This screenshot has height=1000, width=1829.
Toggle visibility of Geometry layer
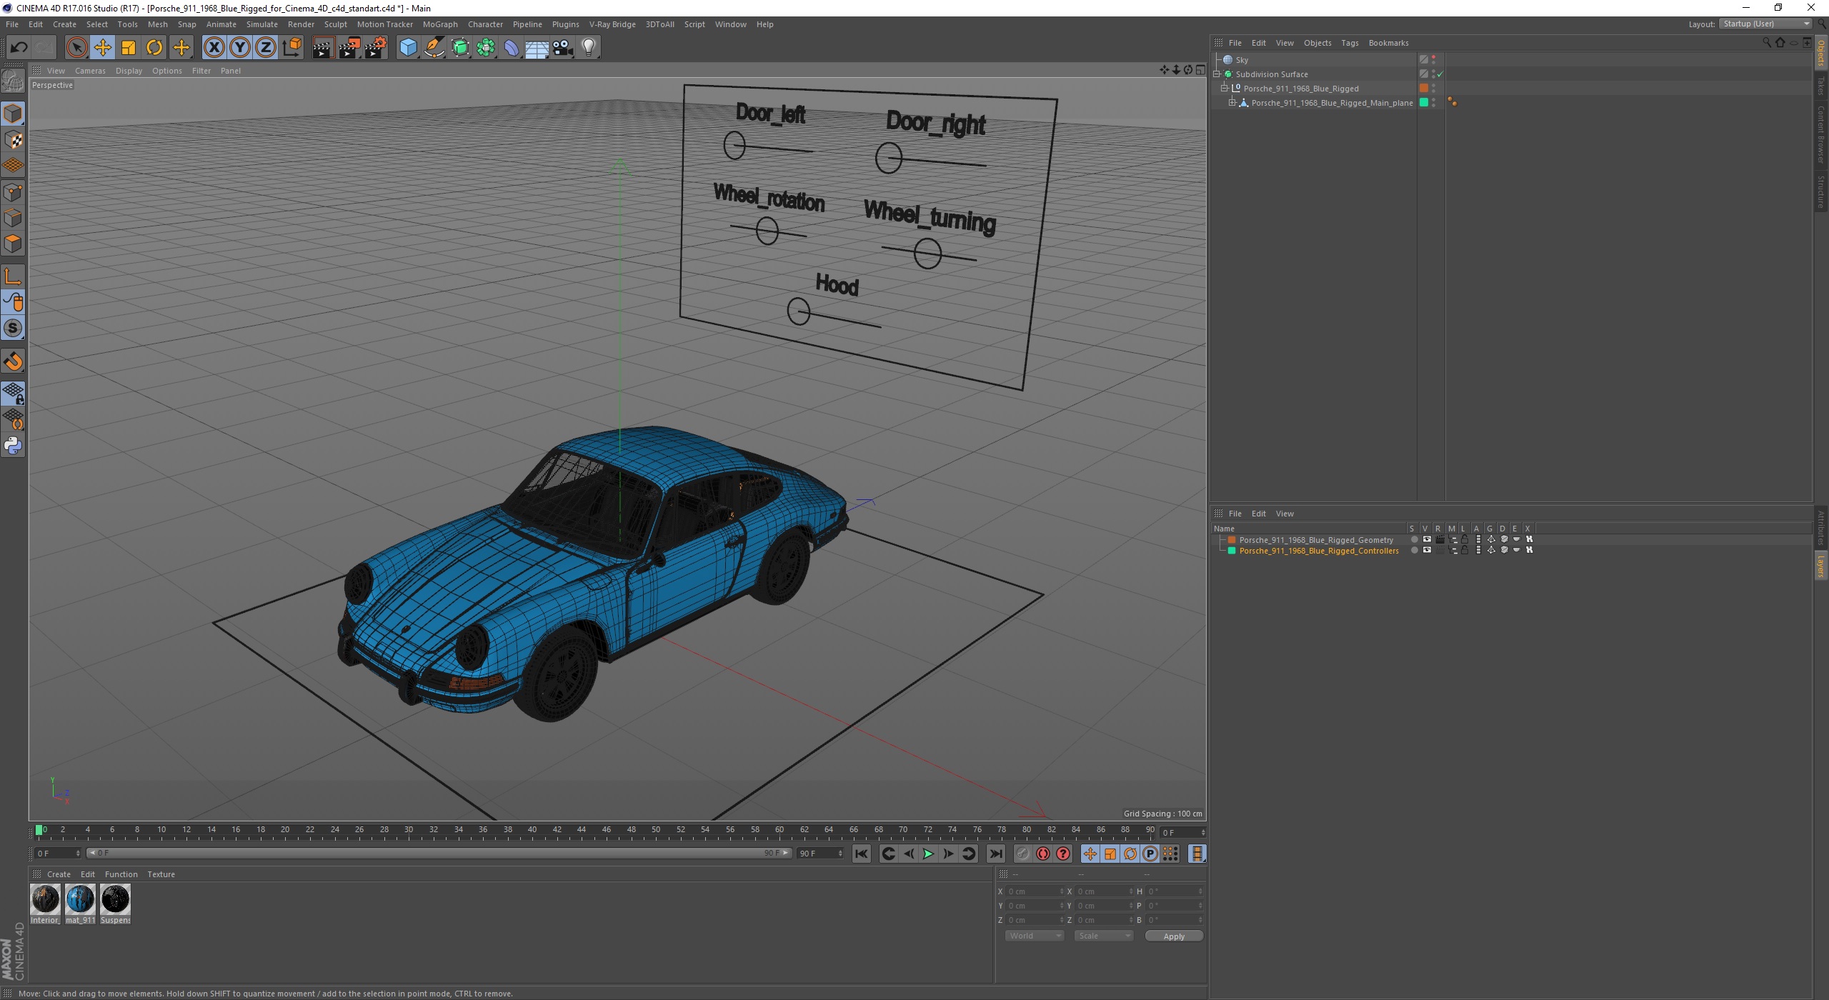1427,539
